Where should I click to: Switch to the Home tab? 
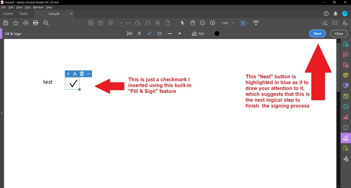click(x=8, y=14)
